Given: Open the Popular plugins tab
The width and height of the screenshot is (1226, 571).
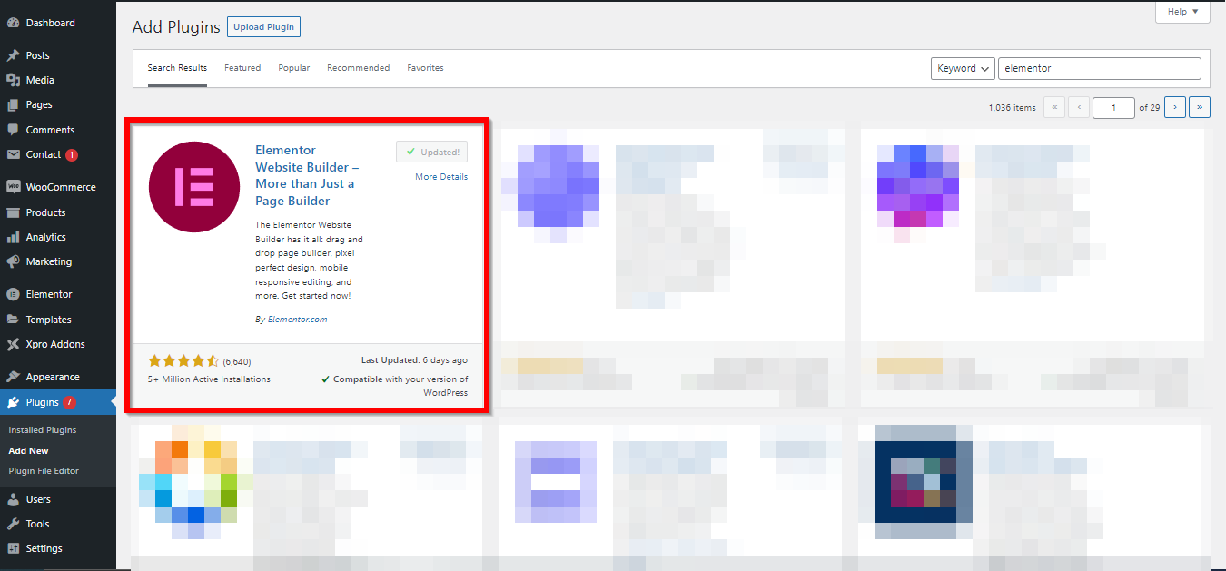Looking at the screenshot, I should click(294, 68).
